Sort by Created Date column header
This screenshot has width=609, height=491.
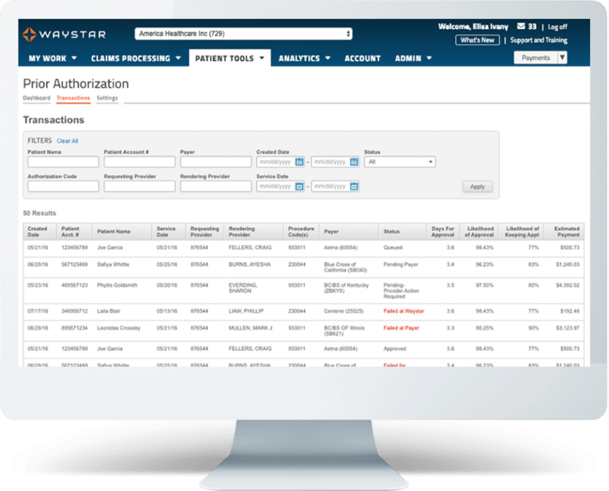[x=40, y=232]
